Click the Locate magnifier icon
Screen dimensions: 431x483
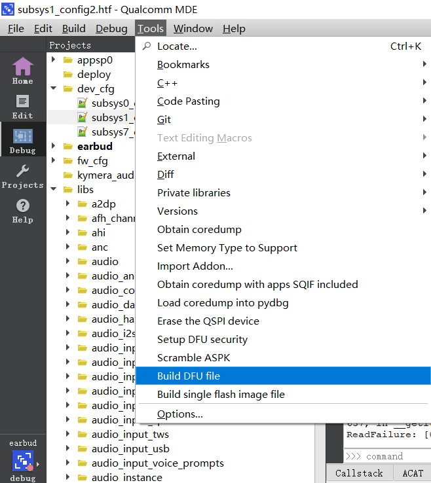[147, 46]
